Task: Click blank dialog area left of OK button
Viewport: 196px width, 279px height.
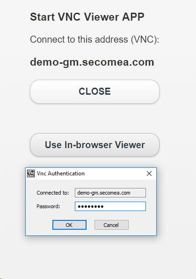Action: pyautogui.click(x=39, y=225)
